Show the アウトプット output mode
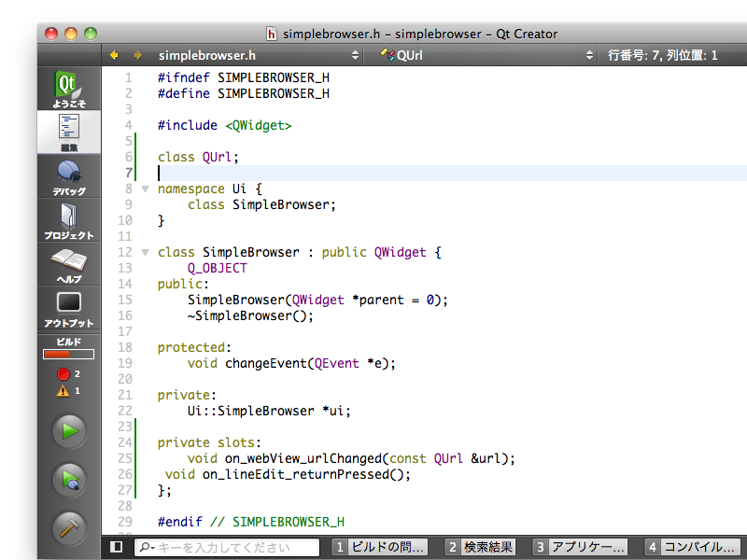Viewport: 747px width, 560px height. tap(69, 309)
